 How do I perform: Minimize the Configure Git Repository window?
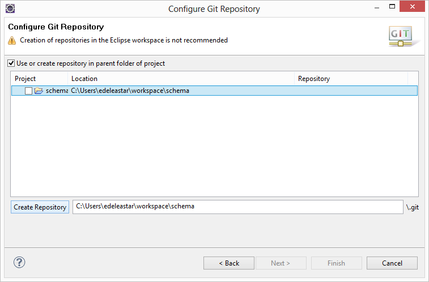(x=377, y=7)
